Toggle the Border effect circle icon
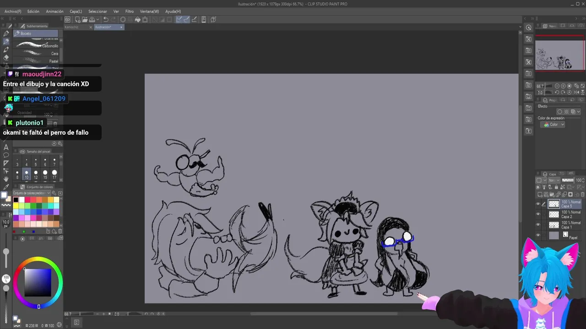Viewport: 586px width, 329px height. tap(560, 111)
